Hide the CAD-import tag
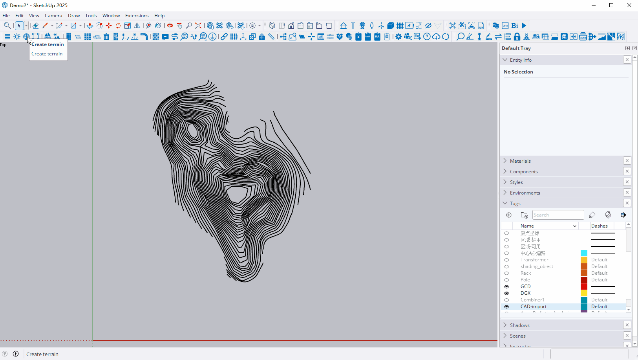This screenshot has height=360, width=638. [x=506, y=307]
